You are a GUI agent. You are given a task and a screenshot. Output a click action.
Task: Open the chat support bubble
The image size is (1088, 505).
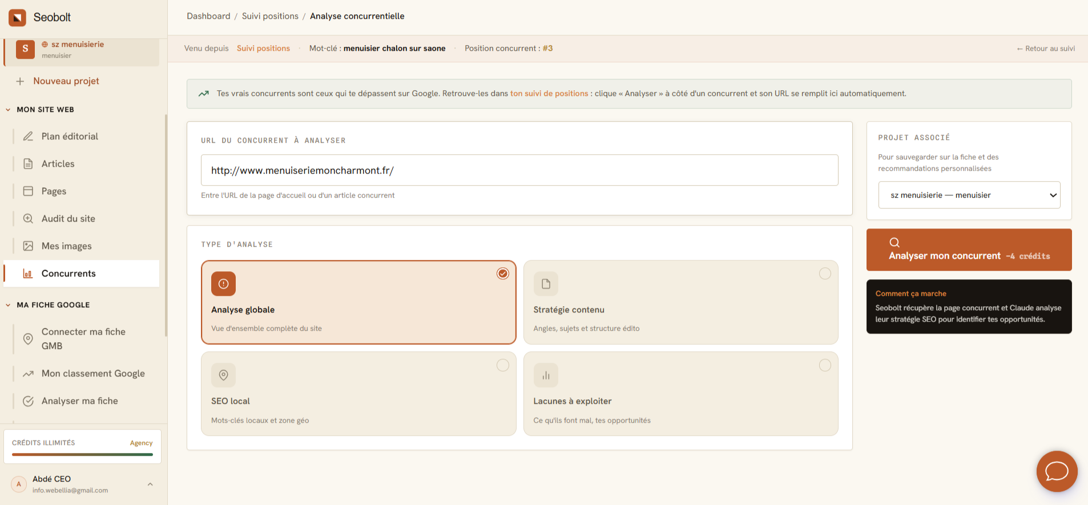tap(1057, 471)
